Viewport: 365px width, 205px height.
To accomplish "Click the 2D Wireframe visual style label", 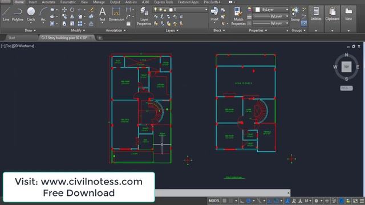I will [23, 46].
